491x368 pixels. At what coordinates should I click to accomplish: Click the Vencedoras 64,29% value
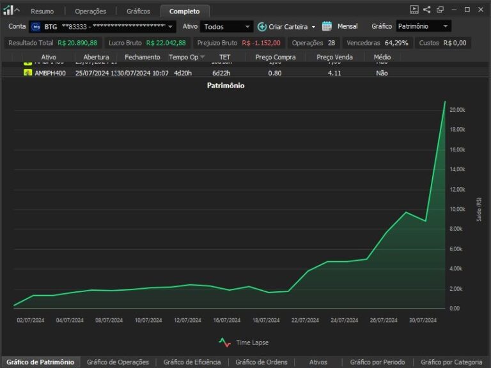[396, 43]
